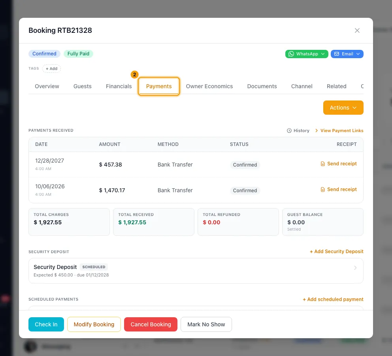This screenshot has width=392, height=356.
Task: Click the clock icon beside History
Action: pos(289,131)
